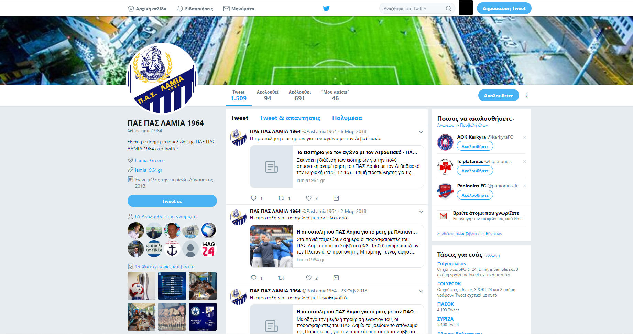Open the black profile avatar menu

pos(466,8)
